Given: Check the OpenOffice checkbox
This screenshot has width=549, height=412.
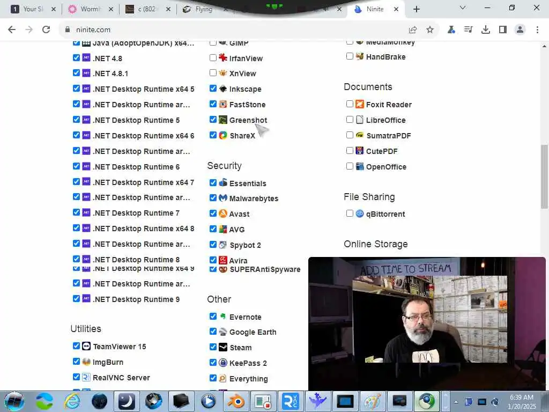Looking at the screenshot, I should [350, 166].
